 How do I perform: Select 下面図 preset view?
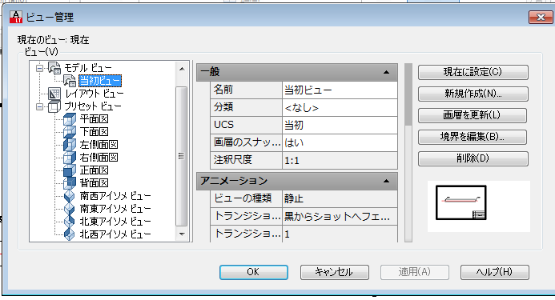pos(95,132)
